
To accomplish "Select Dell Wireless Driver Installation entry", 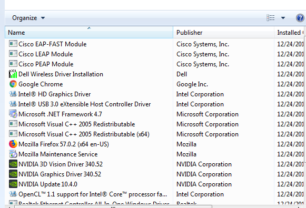I will [x=61, y=74].
